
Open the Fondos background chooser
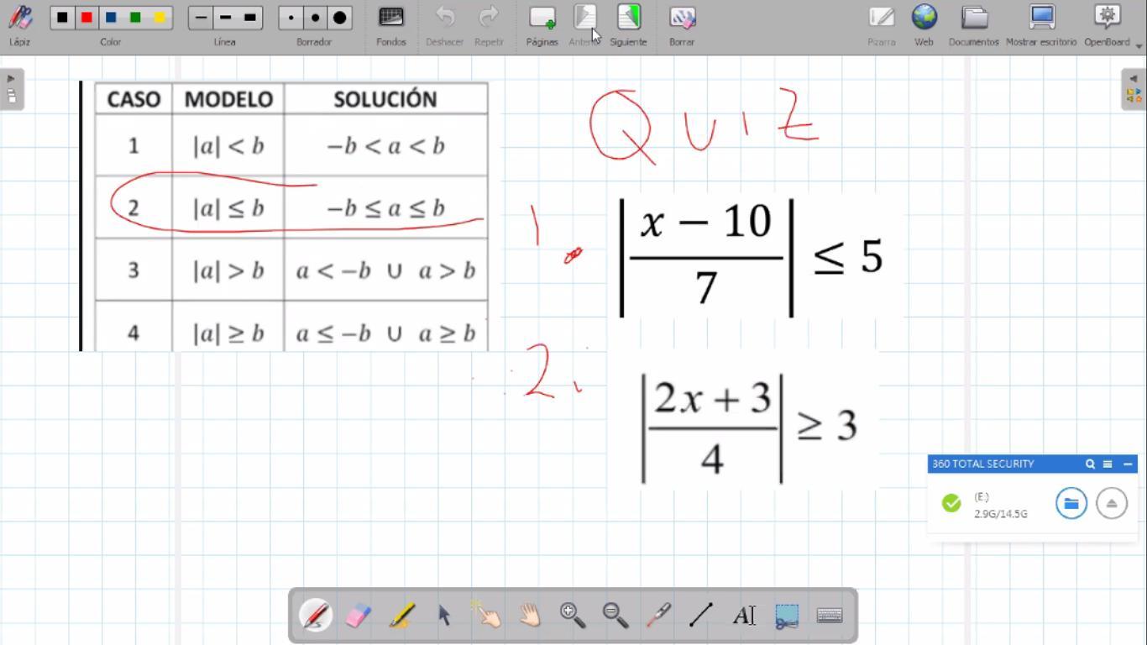coord(391,25)
